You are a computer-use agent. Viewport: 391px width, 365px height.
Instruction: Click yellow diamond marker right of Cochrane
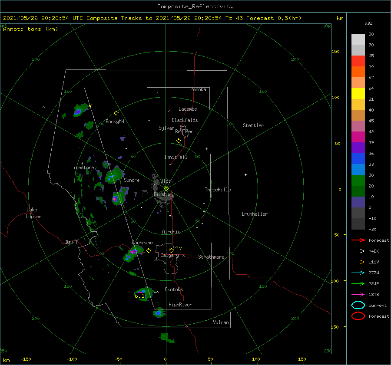(149, 251)
